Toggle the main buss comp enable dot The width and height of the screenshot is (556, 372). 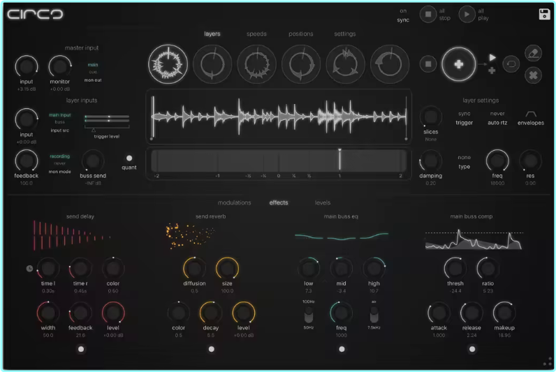[x=472, y=349]
